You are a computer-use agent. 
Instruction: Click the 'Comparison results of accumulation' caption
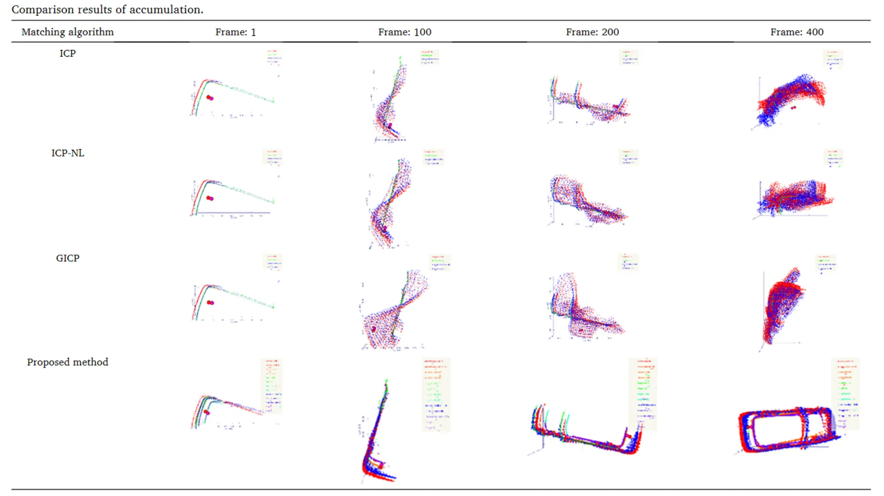tap(107, 9)
